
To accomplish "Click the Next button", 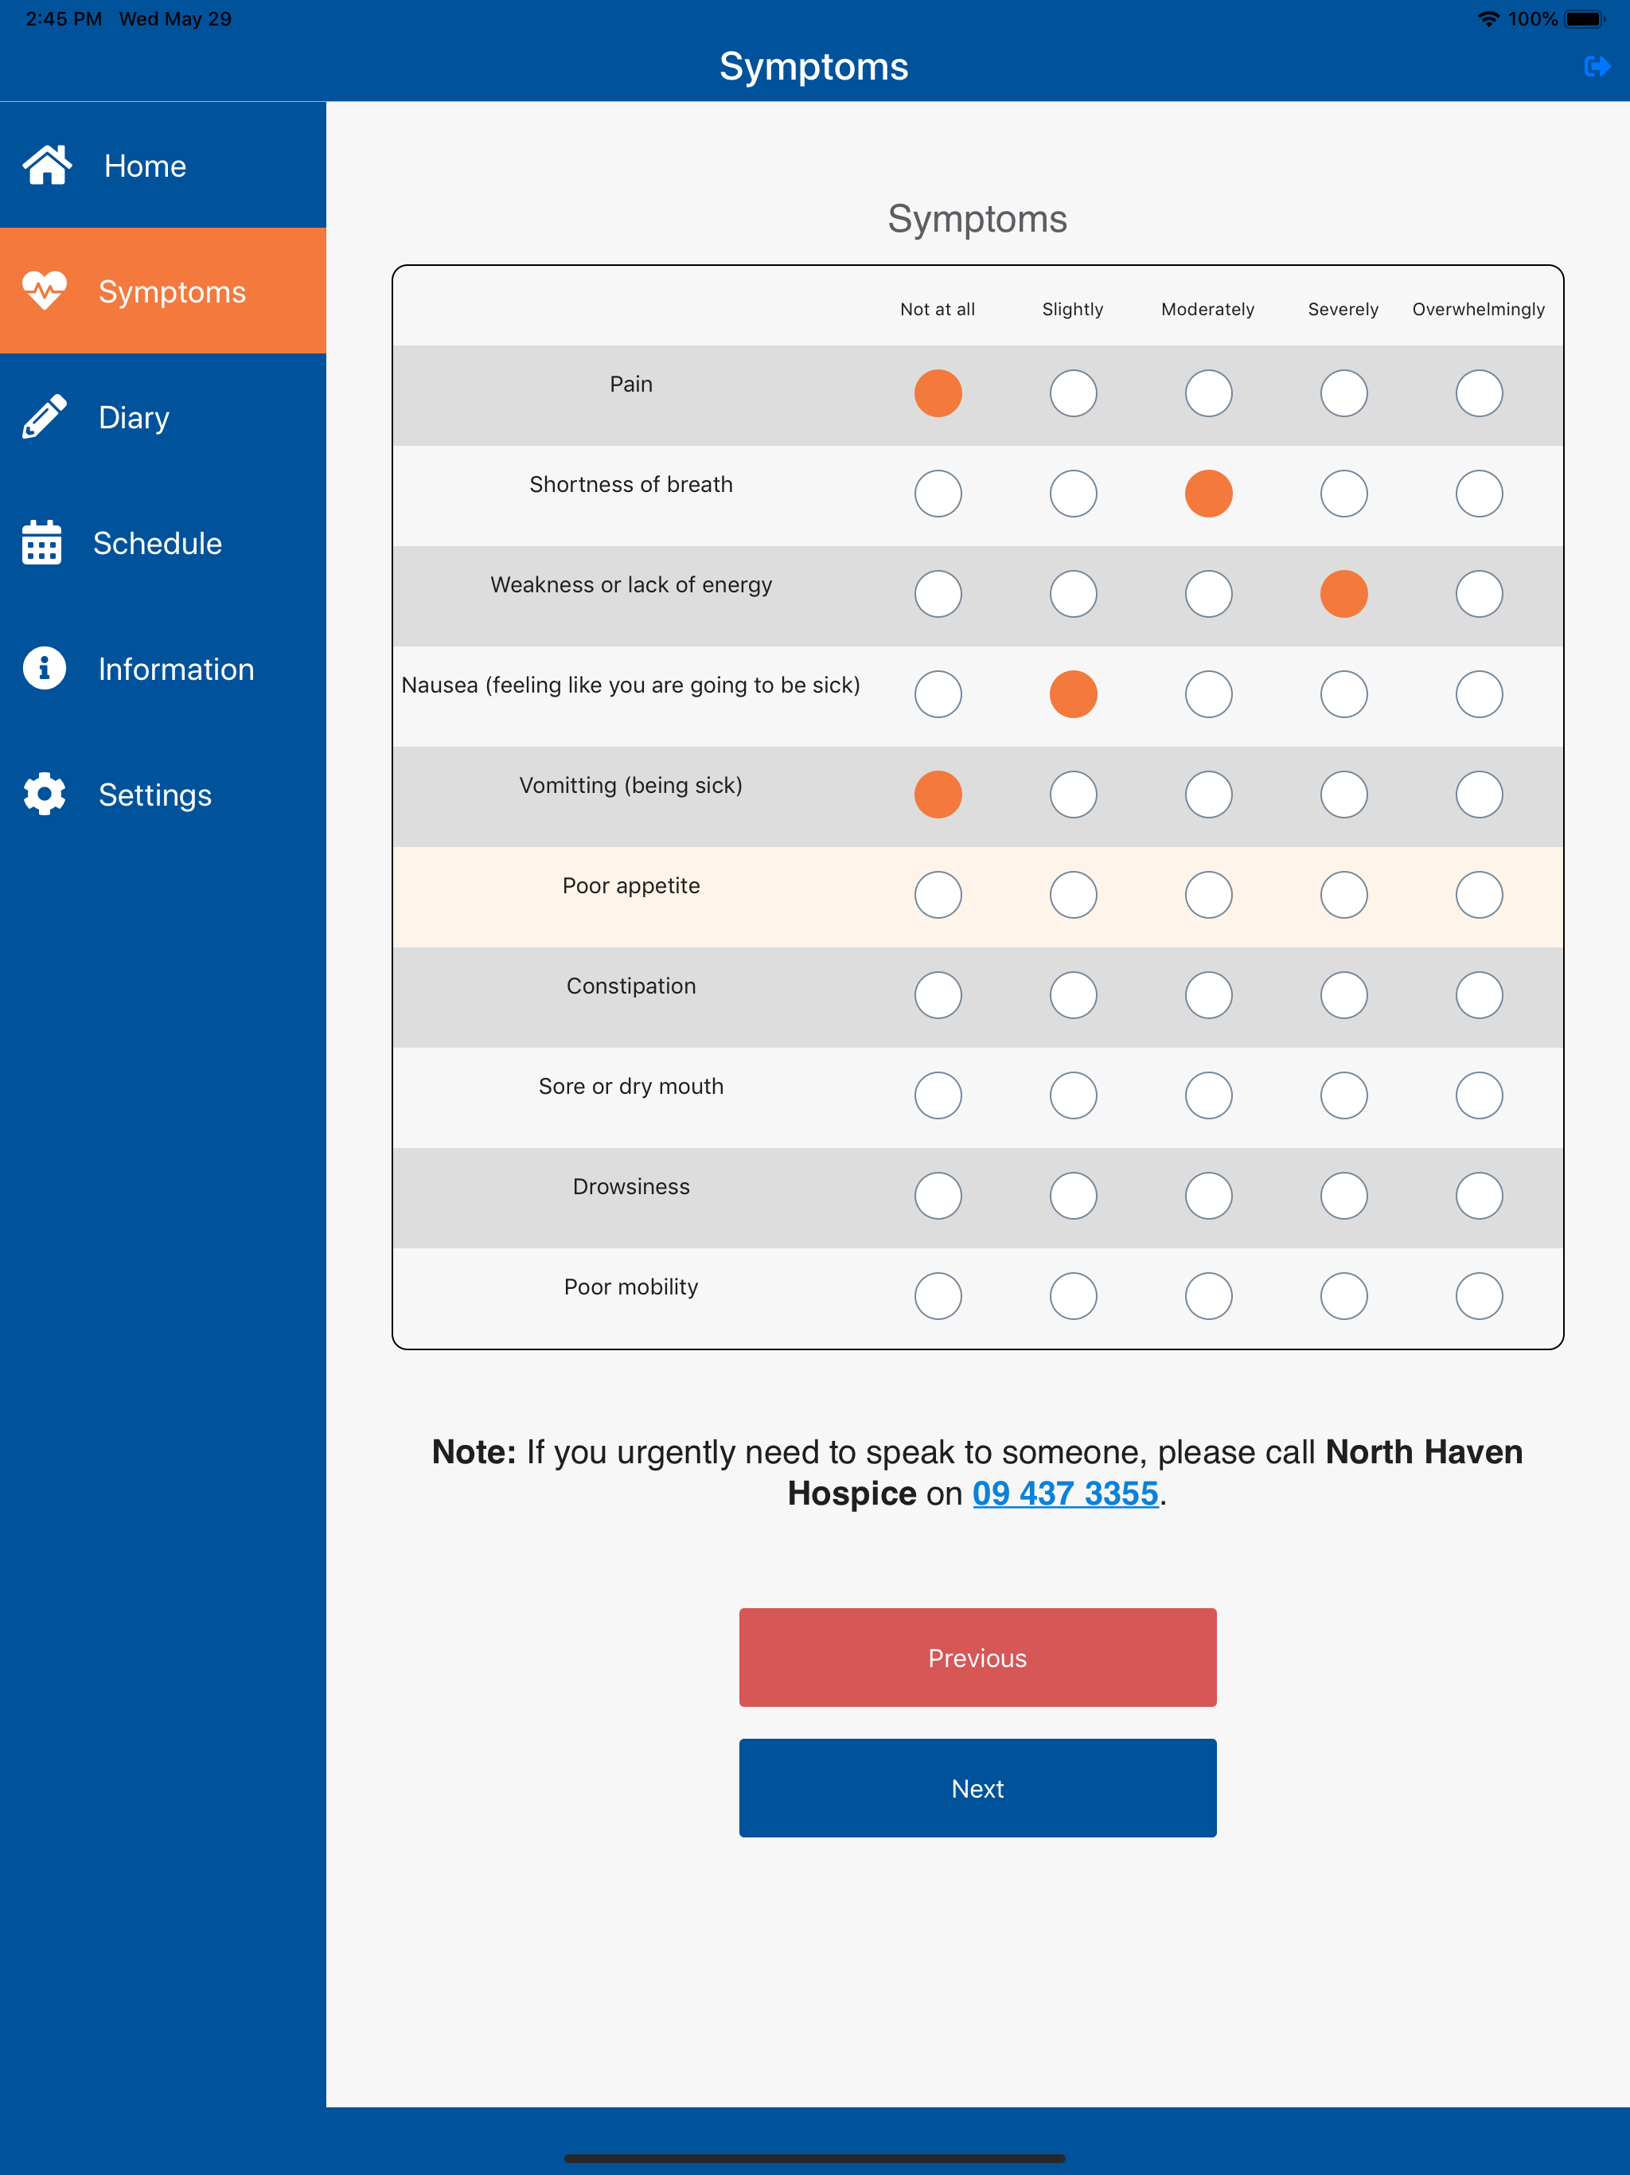I will point(977,1787).
